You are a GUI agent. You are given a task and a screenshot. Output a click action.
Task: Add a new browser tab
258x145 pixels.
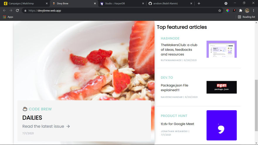click(199, 4)
